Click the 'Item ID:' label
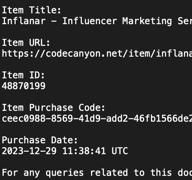The height and width of the screenshot is (180, 192). coord(23,75)
